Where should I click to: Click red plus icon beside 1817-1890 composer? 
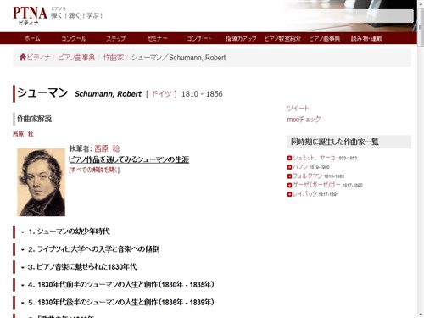coord(289,185)
